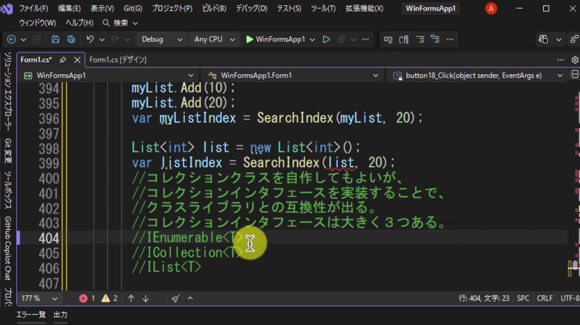Go to the previous issue with the up arrow
The image size is (580, 325).
131,298
